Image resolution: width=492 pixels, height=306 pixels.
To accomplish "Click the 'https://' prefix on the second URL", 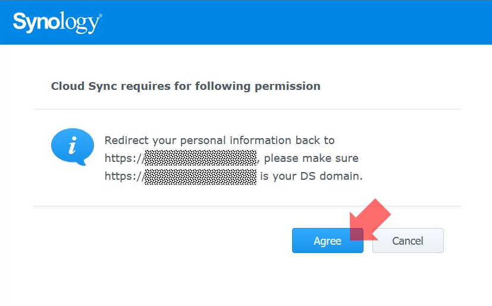I will coord(124,176).
